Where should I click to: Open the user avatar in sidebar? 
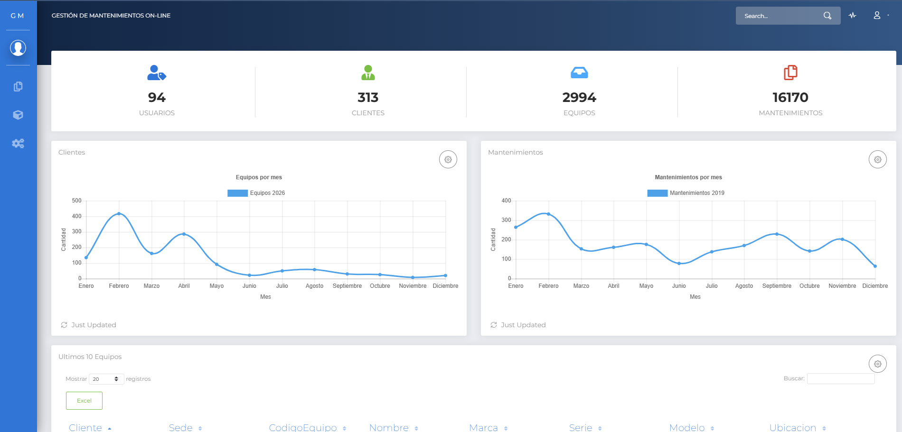click(18, 48)
